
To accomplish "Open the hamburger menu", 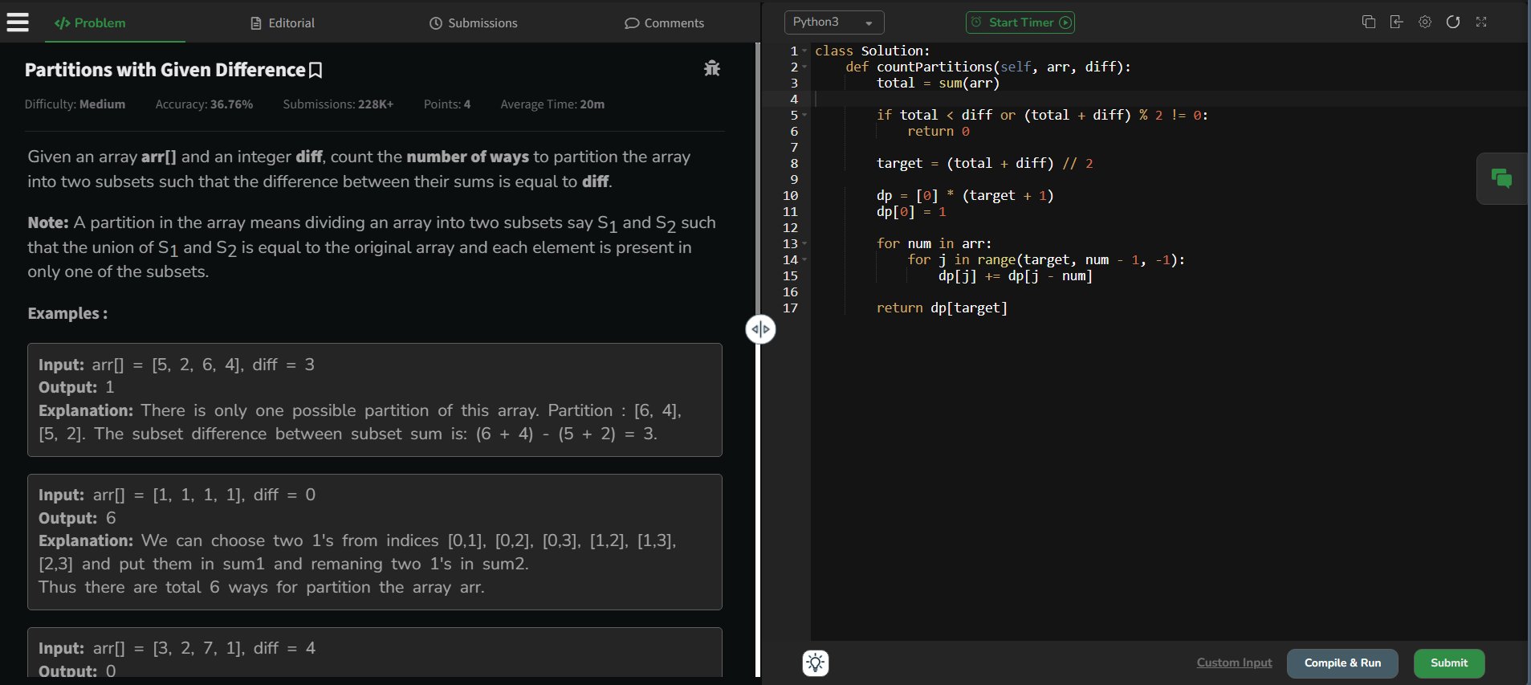I will tap(18, 22).
